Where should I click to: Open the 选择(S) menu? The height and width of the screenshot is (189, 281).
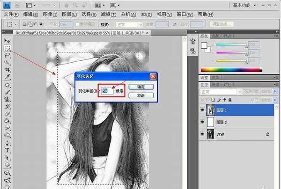(x=89, y=15)
